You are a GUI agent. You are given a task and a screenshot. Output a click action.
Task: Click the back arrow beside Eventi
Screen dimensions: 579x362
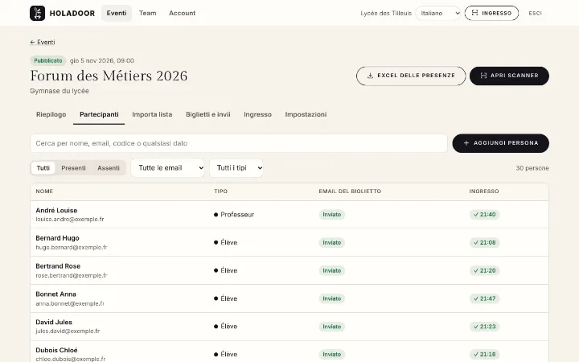pos(32,43)
